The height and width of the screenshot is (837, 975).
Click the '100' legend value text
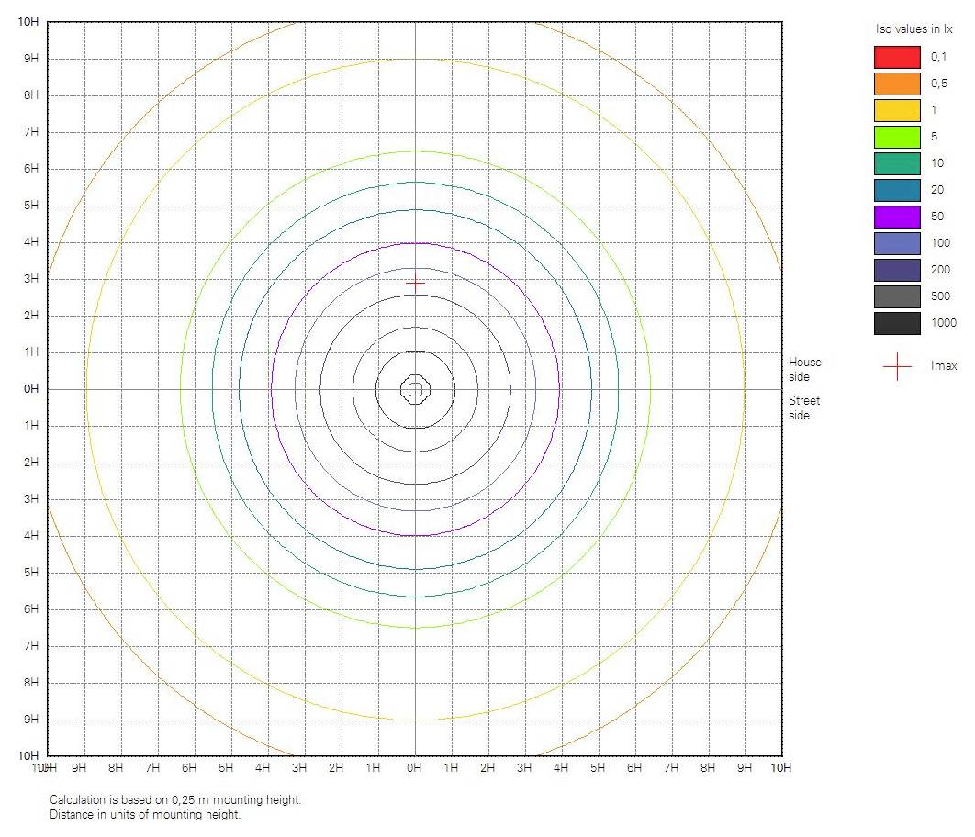(x=940, y=243)
